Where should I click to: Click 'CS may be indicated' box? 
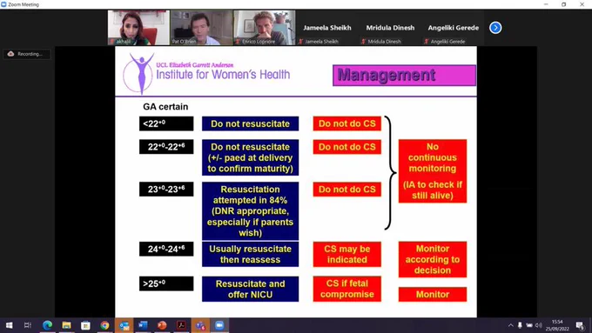point(347,254)
